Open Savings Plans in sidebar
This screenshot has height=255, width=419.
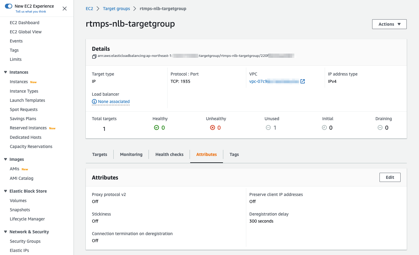coord(23,119)
